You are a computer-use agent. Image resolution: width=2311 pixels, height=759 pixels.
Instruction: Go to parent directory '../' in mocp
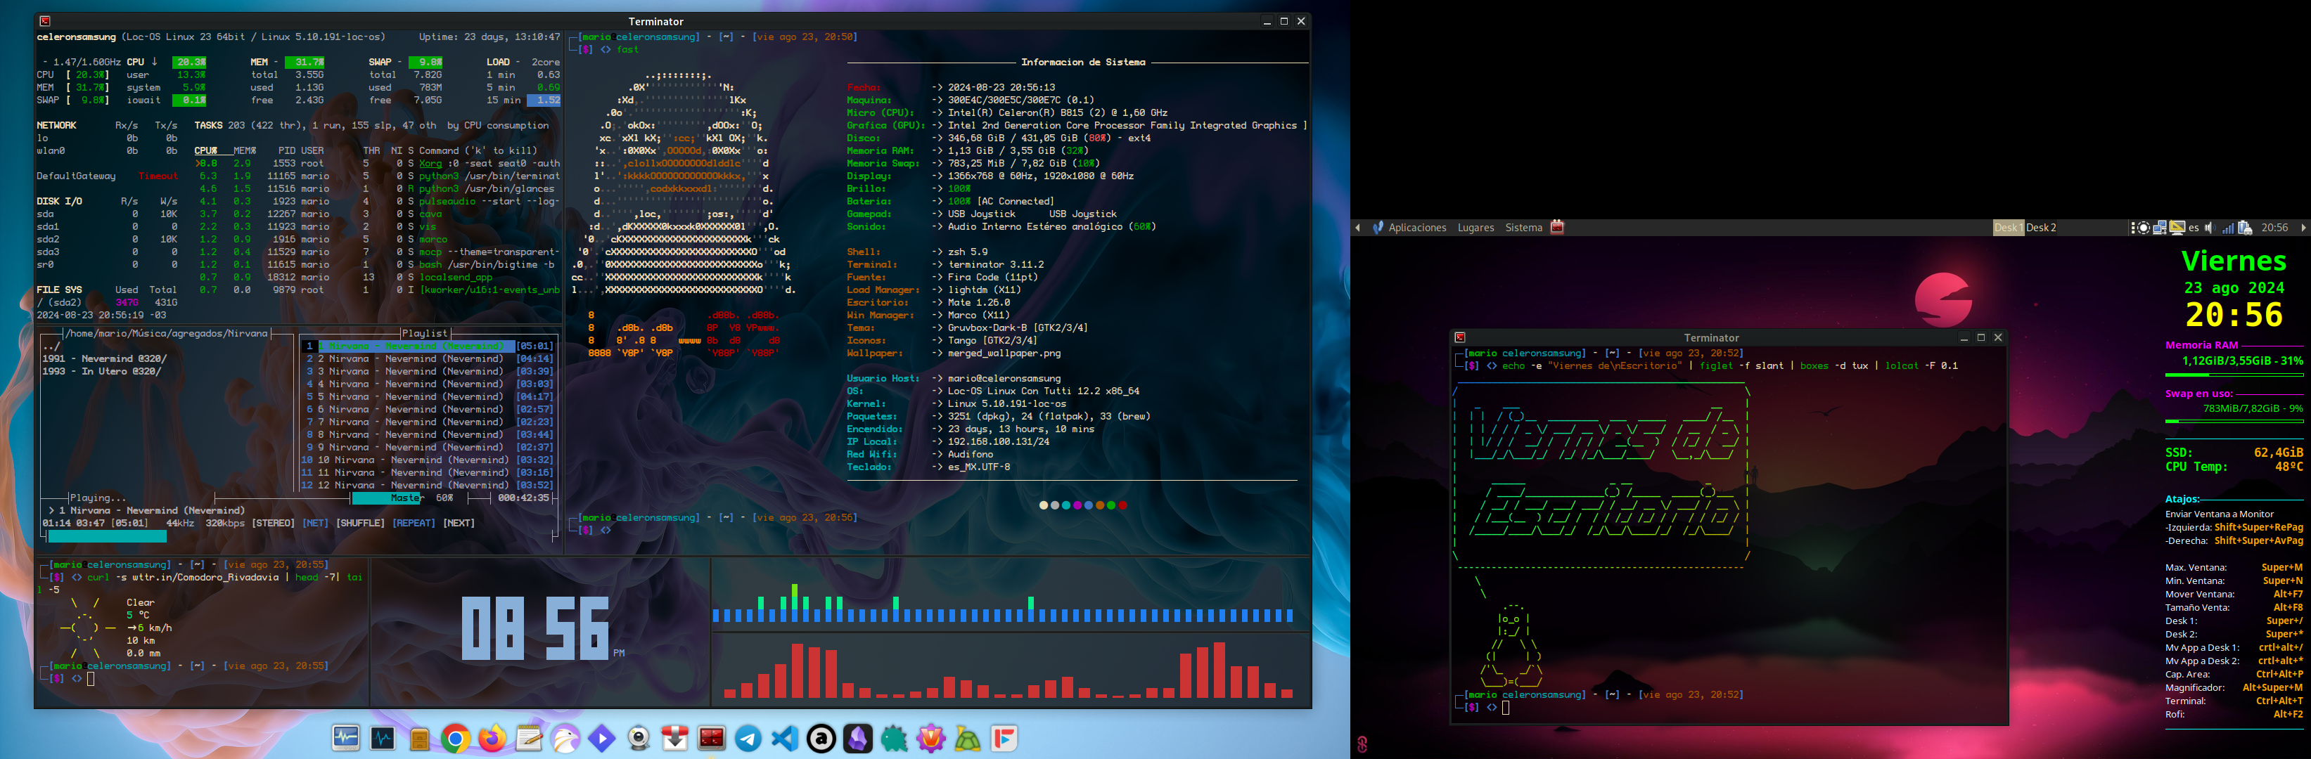click(51, 346)
